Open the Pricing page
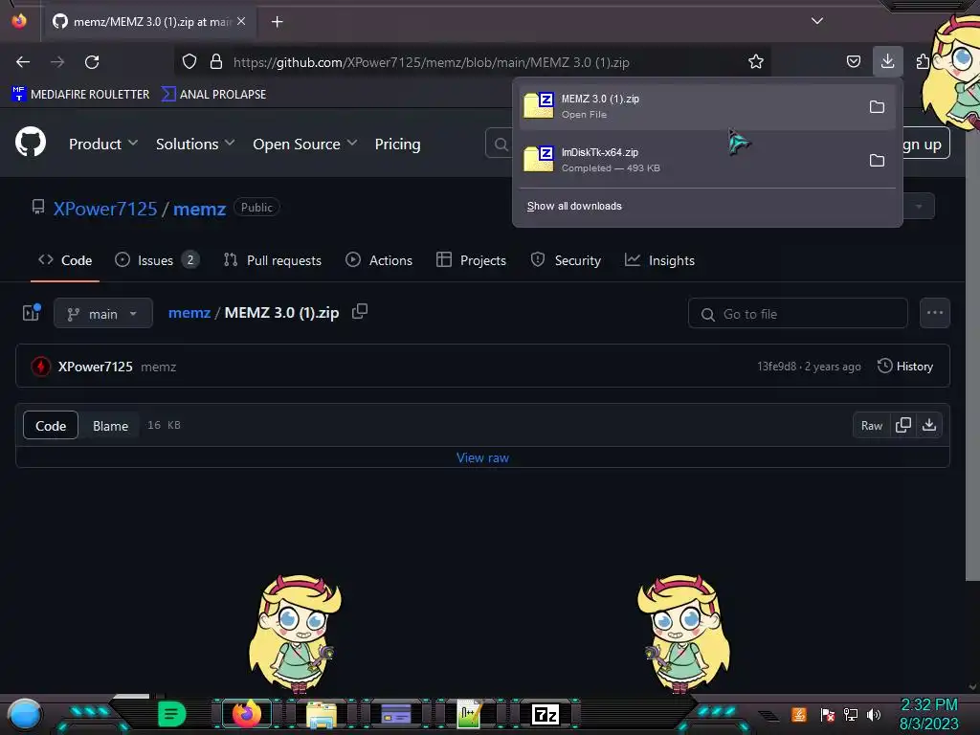Screen dimensions: 980x735 [397, 144]
